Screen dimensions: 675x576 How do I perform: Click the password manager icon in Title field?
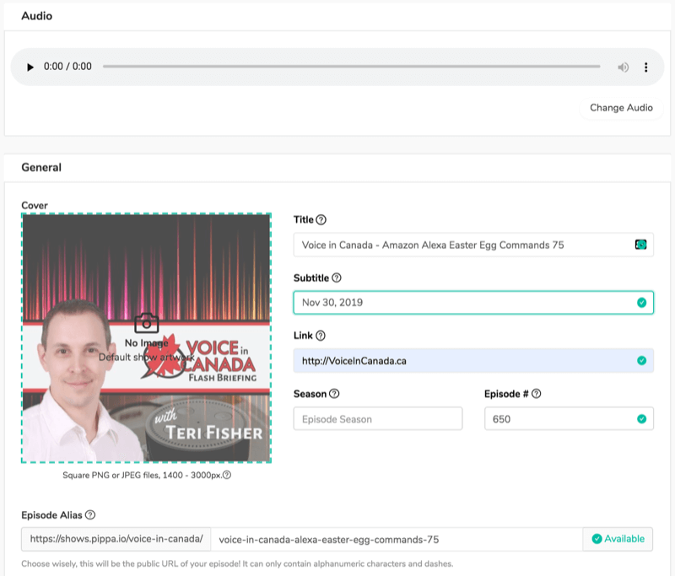point(640,245)
